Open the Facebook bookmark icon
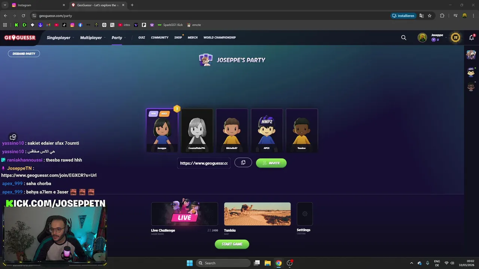Image resolution: width=479 pixels, height=269 pixels. pos(80,25)
